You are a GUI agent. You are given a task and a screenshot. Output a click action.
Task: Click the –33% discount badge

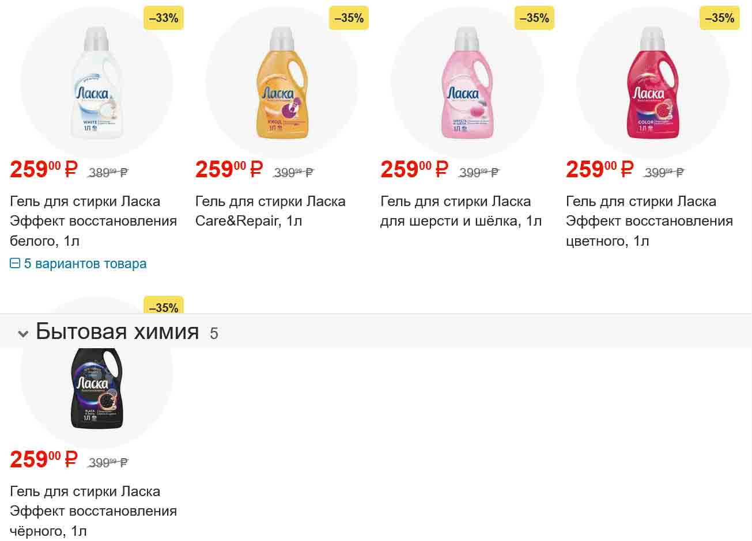(164, 18)
